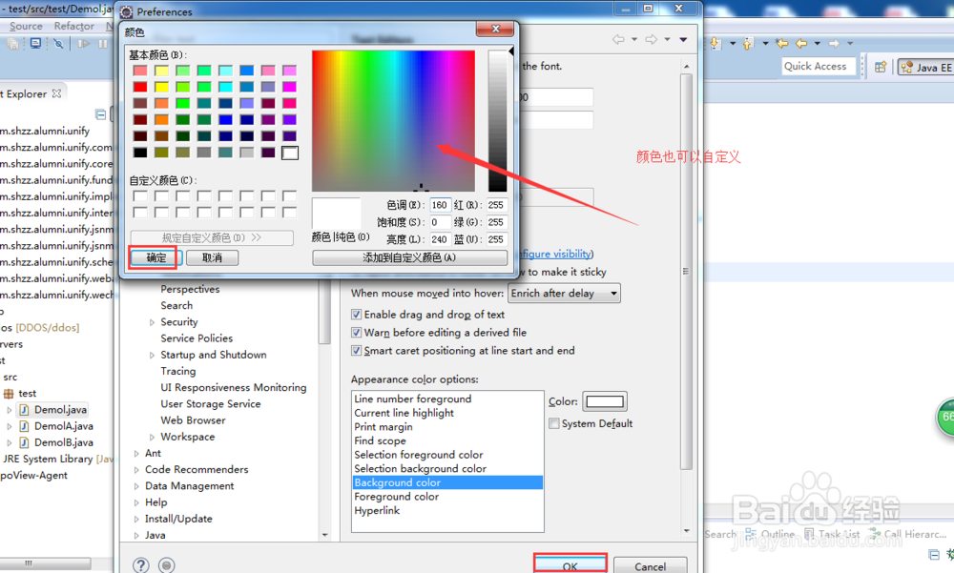Toggle Enable drag and drop of text
Screen dimensions: 954x573
pyautogui.click(x=357, y=315)
